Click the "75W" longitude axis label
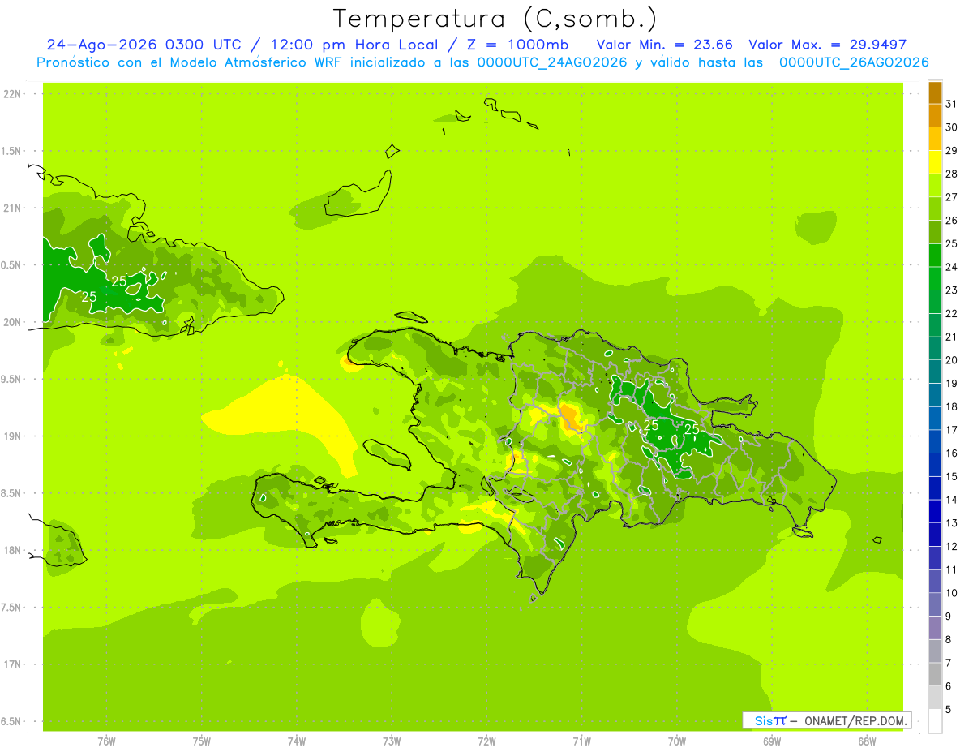This screenshot has height=752, width=973. pos(201,741)
